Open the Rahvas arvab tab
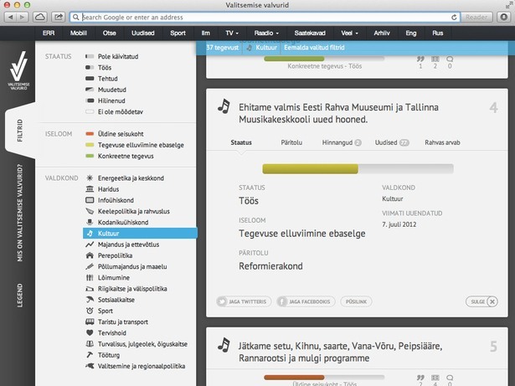This screenshot has height=386, width=515. pos(443,142)
